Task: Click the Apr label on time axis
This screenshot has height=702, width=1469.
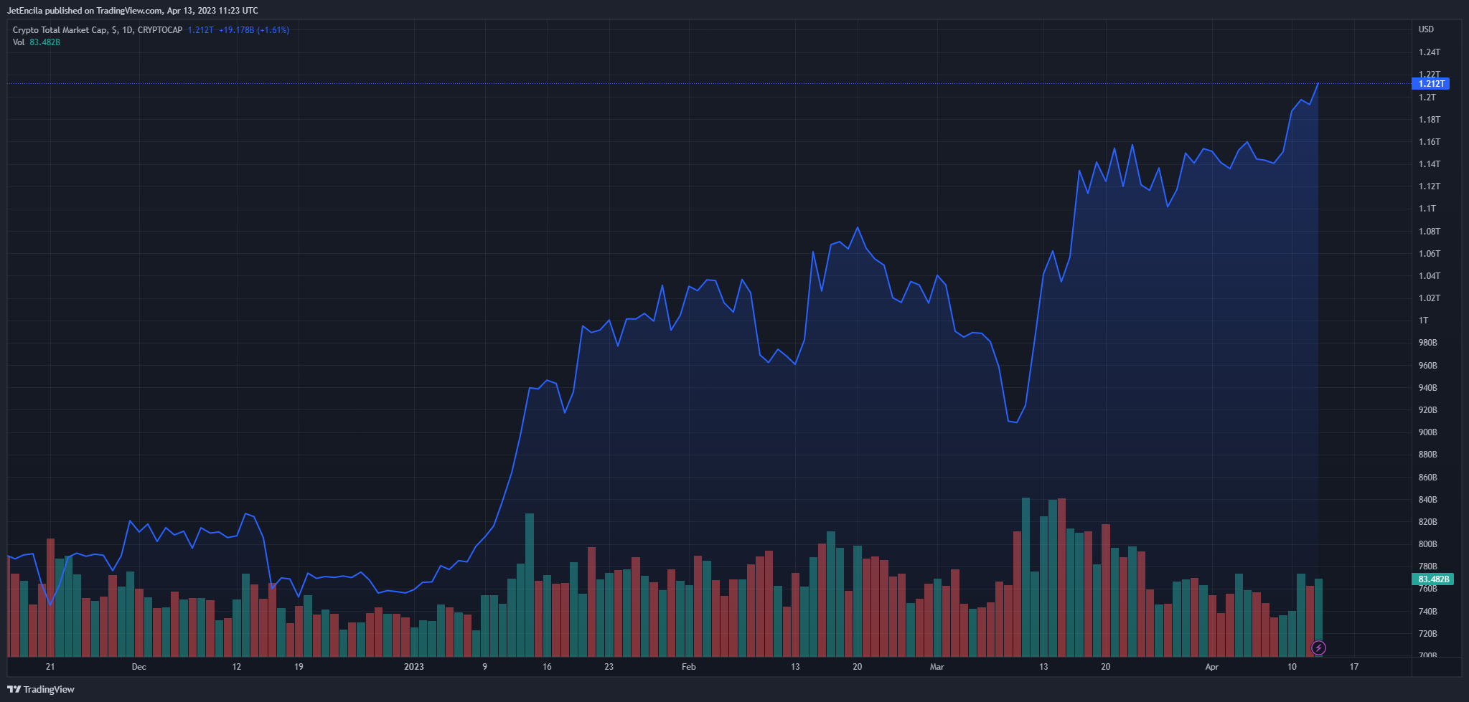Action: click(1212, 667)
